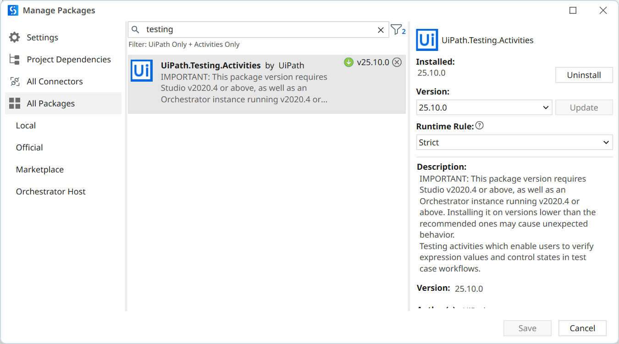The width and height of the screenshot is (619, 344).
Task: Expand the Runtime Rule Strict dropdown
Action: 514,142
